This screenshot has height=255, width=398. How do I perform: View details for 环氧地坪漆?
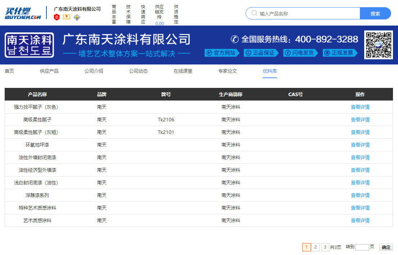[x=360, y=145]
